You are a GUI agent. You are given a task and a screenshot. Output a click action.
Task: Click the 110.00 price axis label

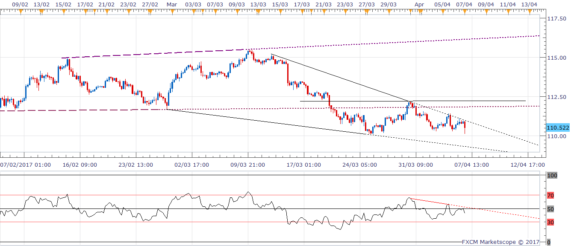557,136
